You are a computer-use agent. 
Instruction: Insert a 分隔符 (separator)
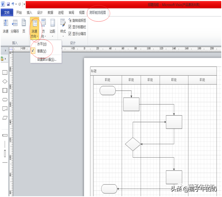pyautogui.click(x=15, y=26)
